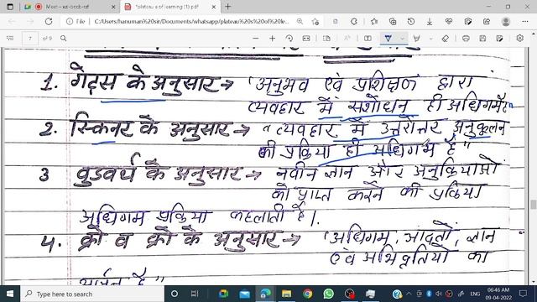Select the Erase tool
537x302 pixels.
coord(446,39)
